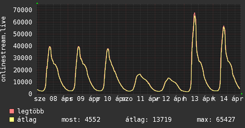Select the legtöbb legend label
Image resolution: width=245 pixels, height=128 pixels.
(31, 111)
